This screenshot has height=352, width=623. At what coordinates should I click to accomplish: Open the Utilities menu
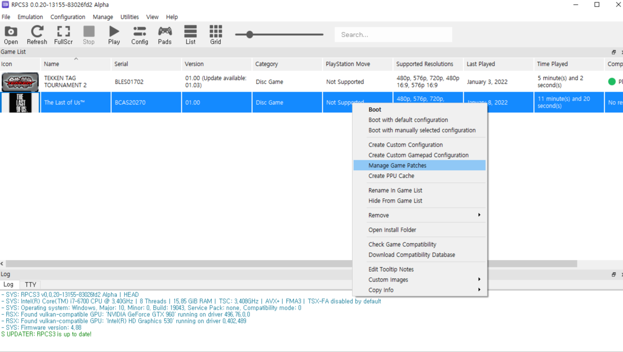(x=129, y=17)
